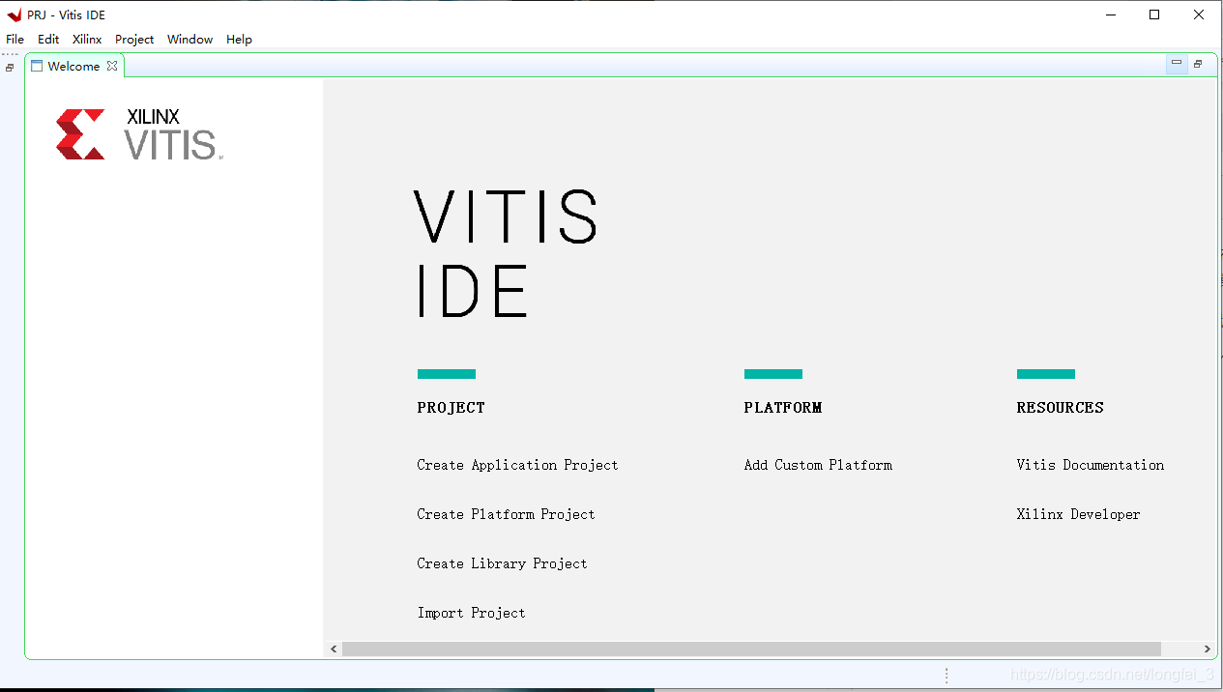Click Import Project link
The width and height of the screenshot is (1223, 692).
coord(471,613)
